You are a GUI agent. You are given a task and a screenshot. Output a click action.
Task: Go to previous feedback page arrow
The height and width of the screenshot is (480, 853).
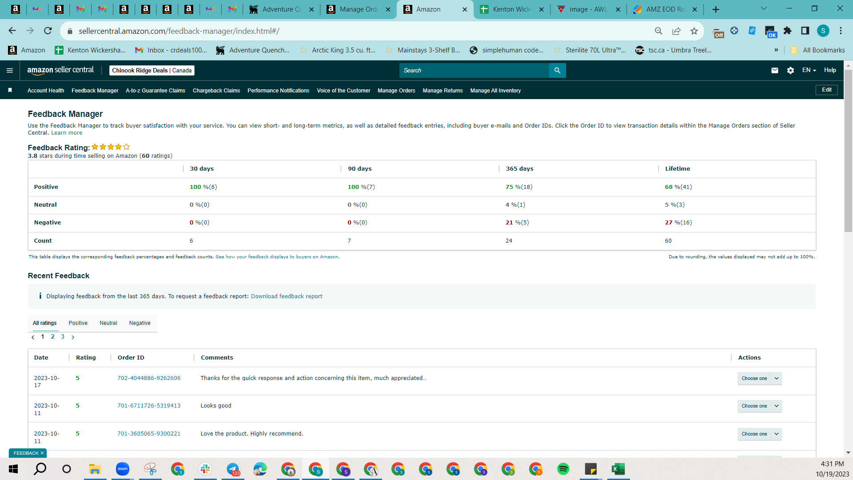pyautogui.click(x=33, y=337)
